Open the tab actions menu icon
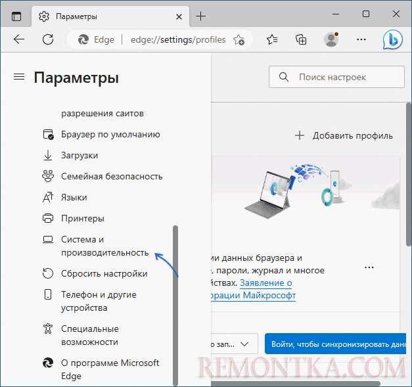The image size is (412, 387). [16, 16]
